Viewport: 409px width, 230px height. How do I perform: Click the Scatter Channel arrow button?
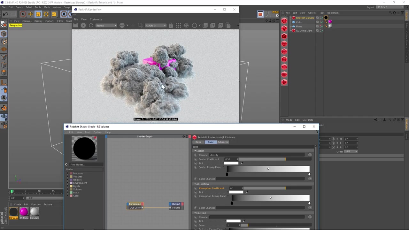310,155
